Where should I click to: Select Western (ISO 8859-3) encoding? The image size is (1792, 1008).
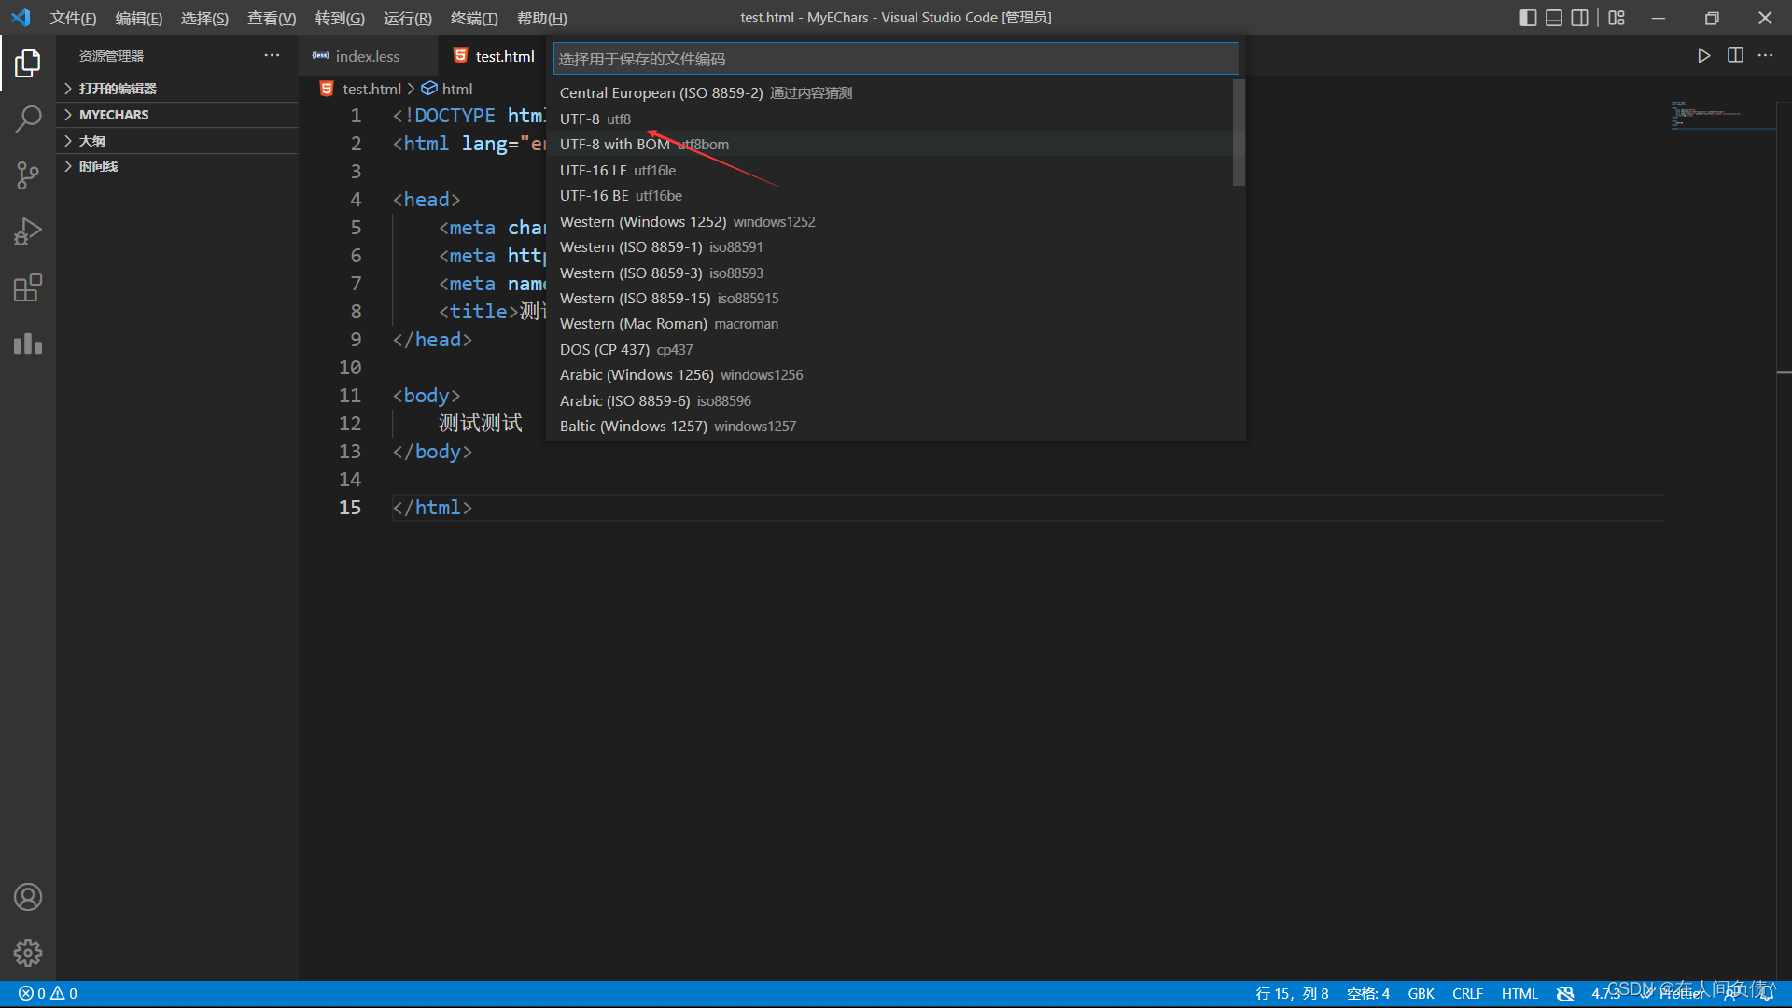point(891,273)
